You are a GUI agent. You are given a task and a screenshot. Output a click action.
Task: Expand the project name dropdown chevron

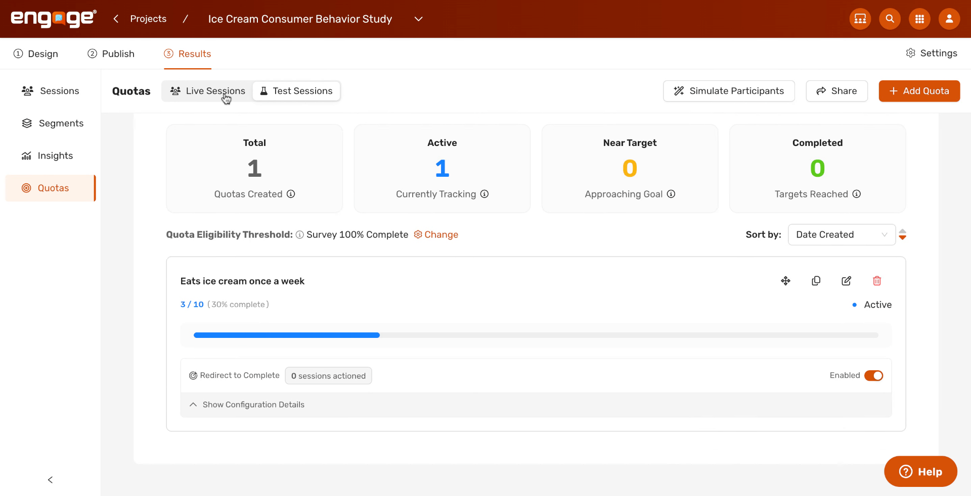coord(418,19)
